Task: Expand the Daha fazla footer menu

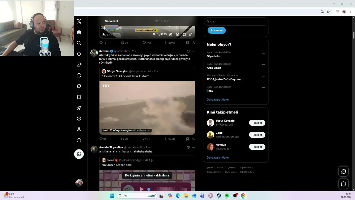Action: 231,172
